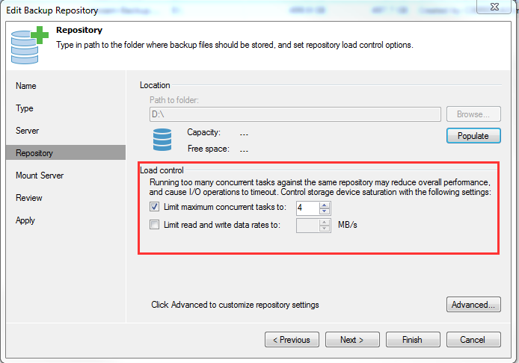
Task: Proceed with the Next button
Action: 352,340
